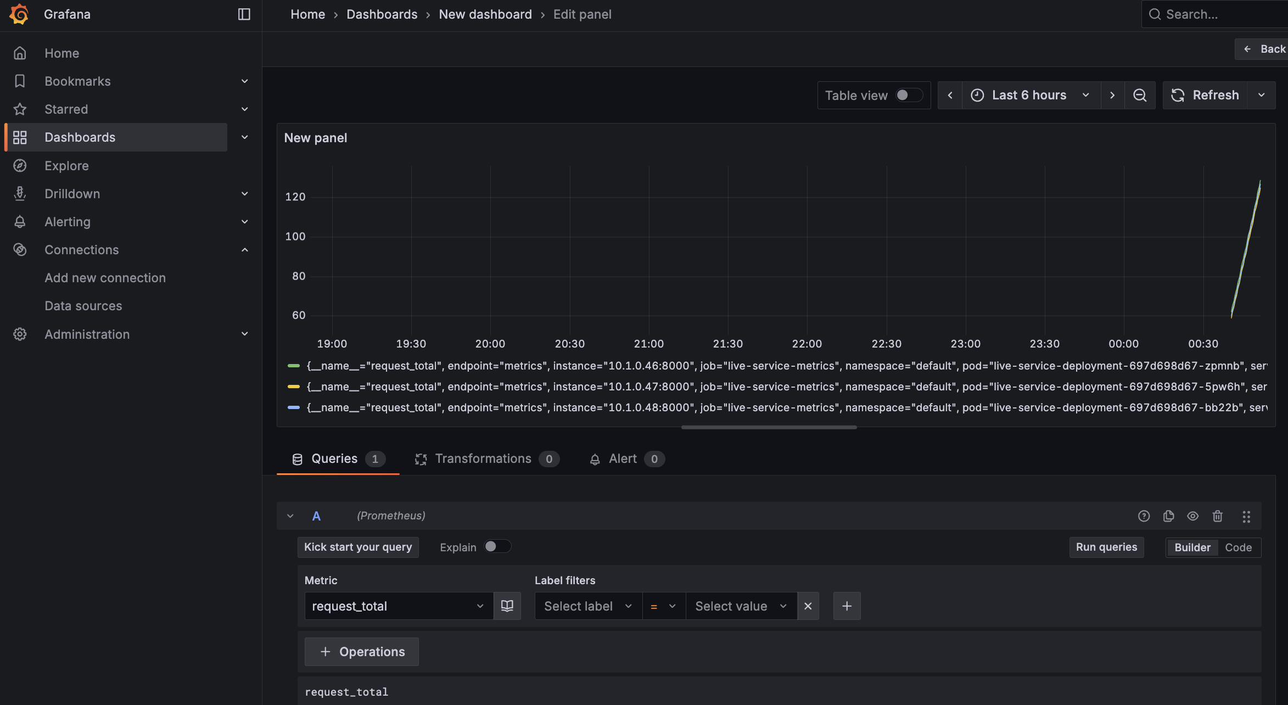Click the dock sidebar menu icon
1288x705 pixels.
(x=244, y=14)
